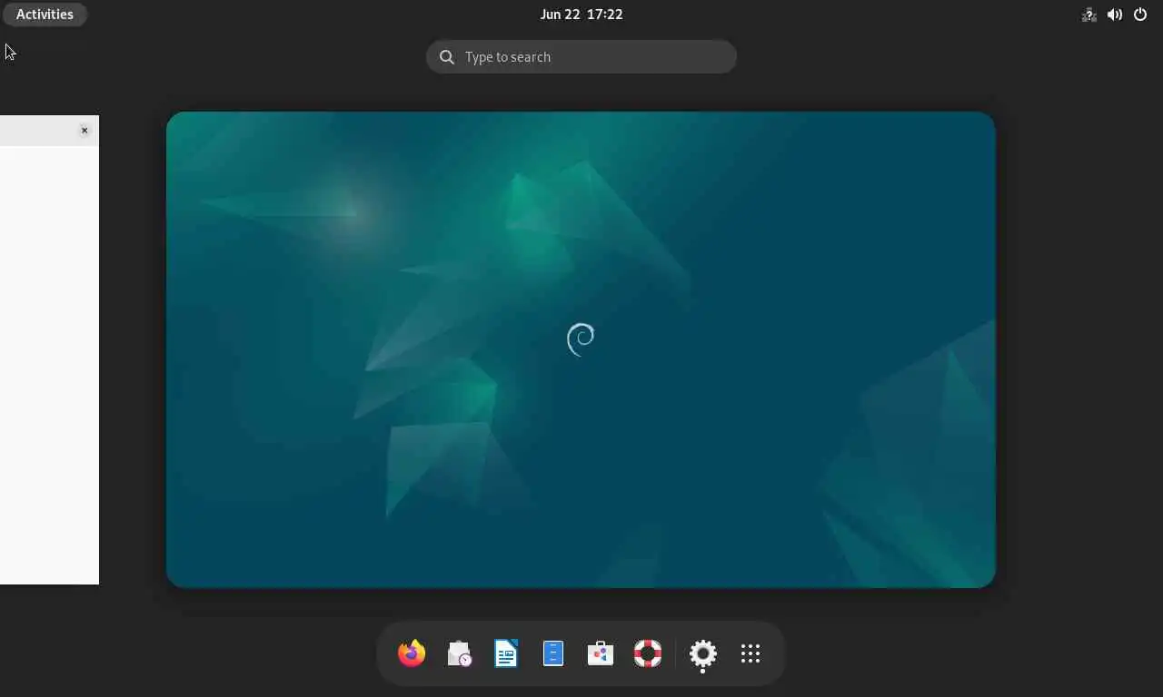Open Settings gear in the dash

[x=703, y=653]
